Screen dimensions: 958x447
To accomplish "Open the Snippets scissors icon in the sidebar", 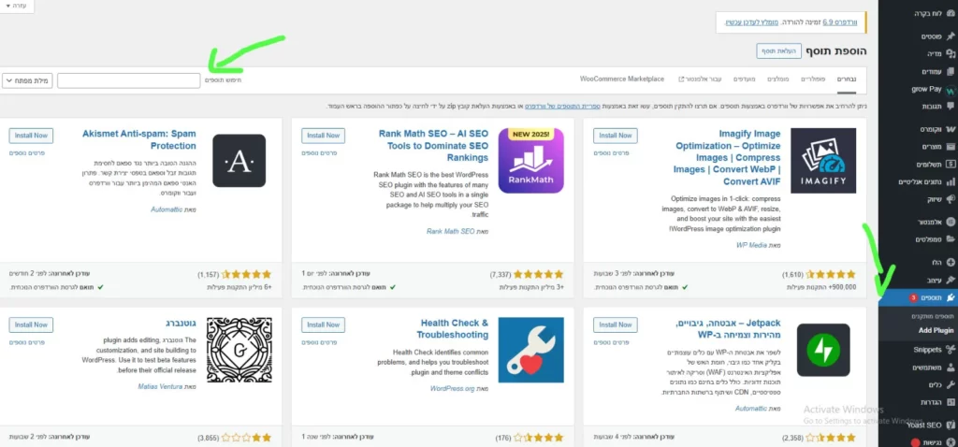I will (951, 350).
